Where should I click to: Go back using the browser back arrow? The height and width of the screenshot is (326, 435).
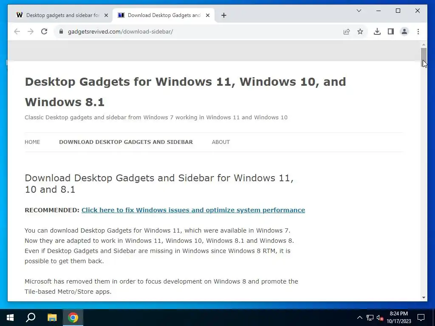click(x=17, y=31)
